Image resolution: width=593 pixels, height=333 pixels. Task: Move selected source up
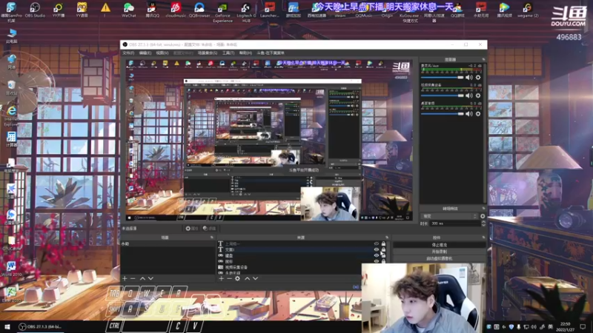pos(248,278)
